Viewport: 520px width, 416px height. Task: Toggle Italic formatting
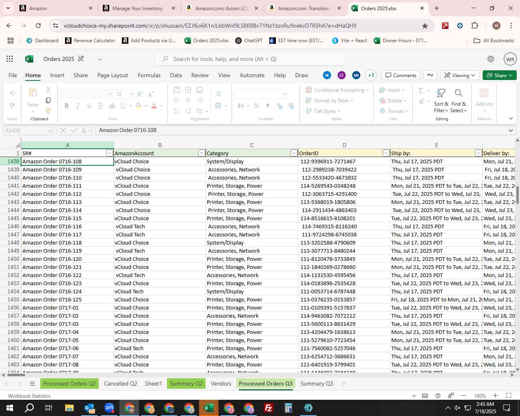coord(78,106)
